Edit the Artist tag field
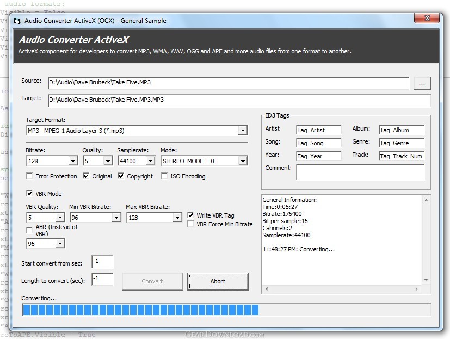The width and height of the screenshot is (450, 339). (319, 130)
